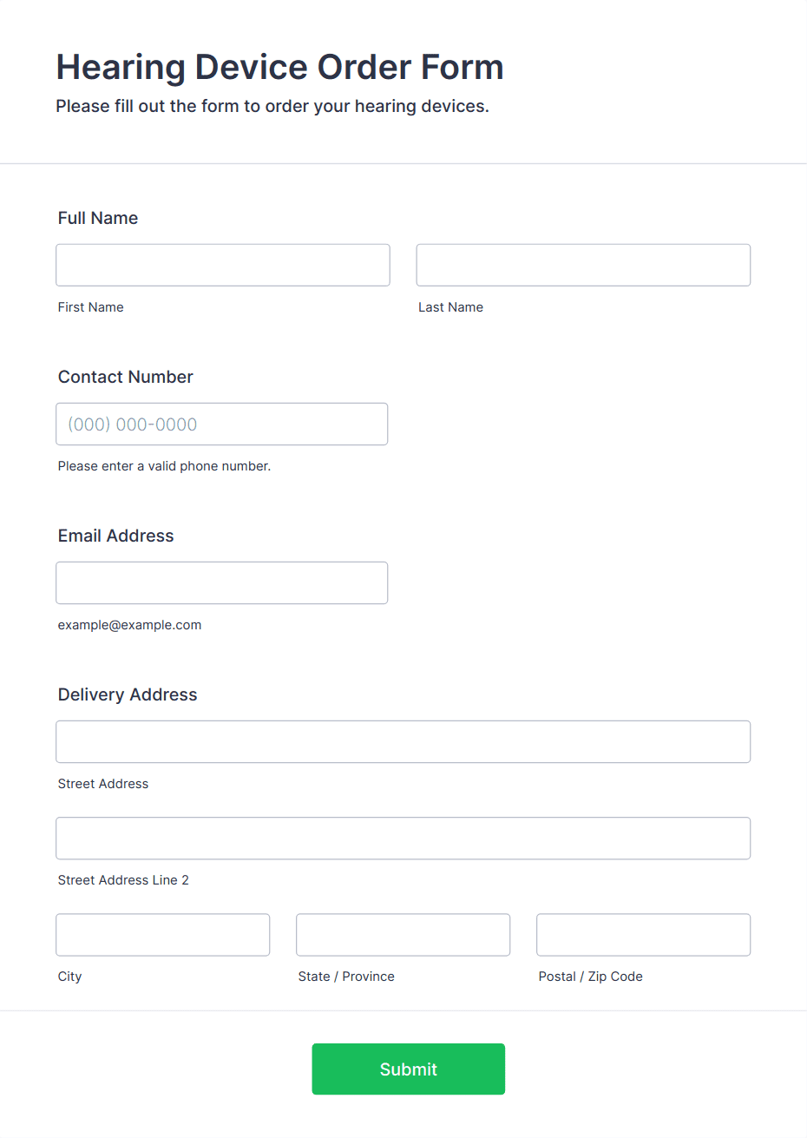
Task: Click the Email Address heading label
Action: (x=116, y=536)
